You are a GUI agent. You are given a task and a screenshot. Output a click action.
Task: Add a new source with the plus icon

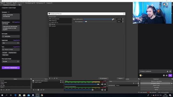point(34,90)
